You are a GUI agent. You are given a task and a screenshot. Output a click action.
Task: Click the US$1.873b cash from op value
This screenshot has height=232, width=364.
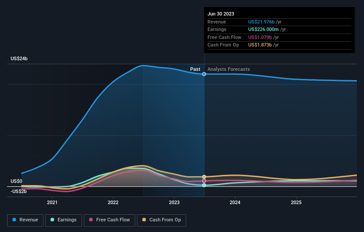[260, 45]
